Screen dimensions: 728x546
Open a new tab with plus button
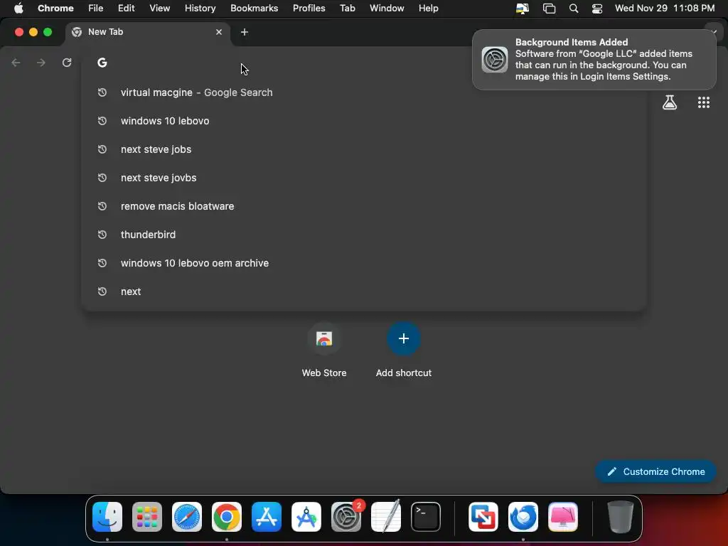[245, 32]
